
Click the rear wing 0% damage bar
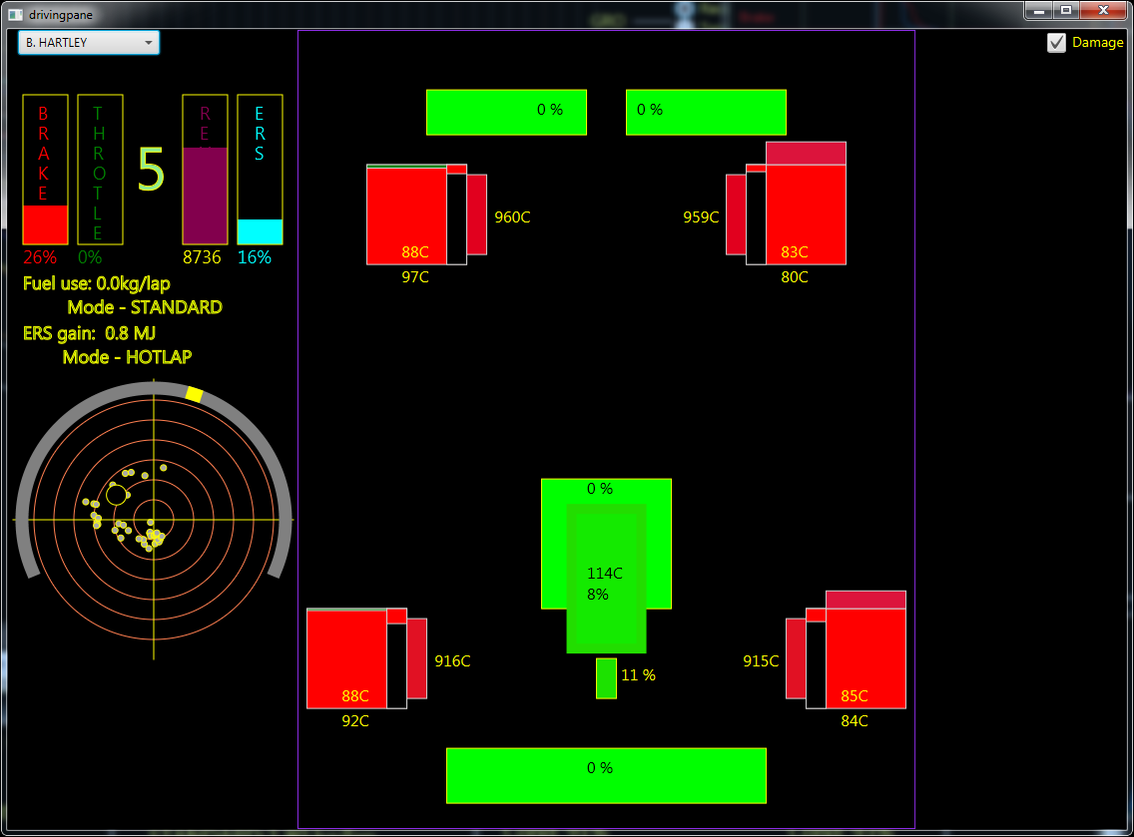click(606, 775)
